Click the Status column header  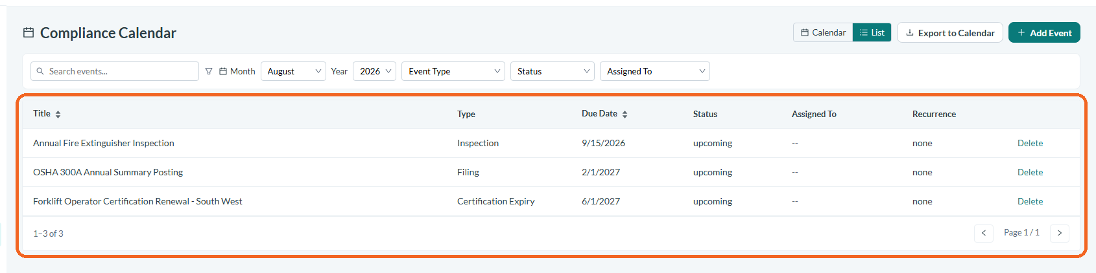point(705,114)
